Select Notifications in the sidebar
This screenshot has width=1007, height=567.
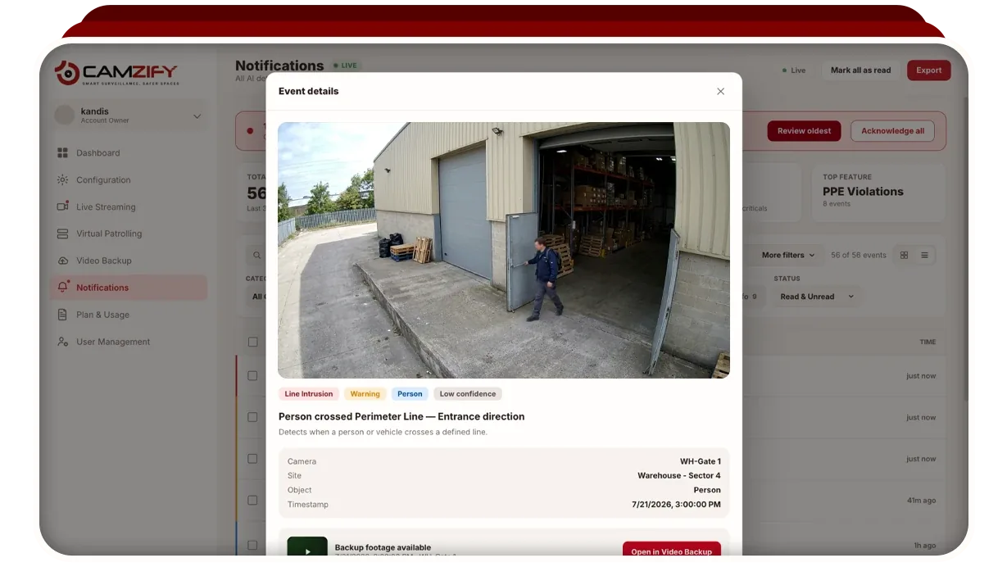[x=128, y=288]
